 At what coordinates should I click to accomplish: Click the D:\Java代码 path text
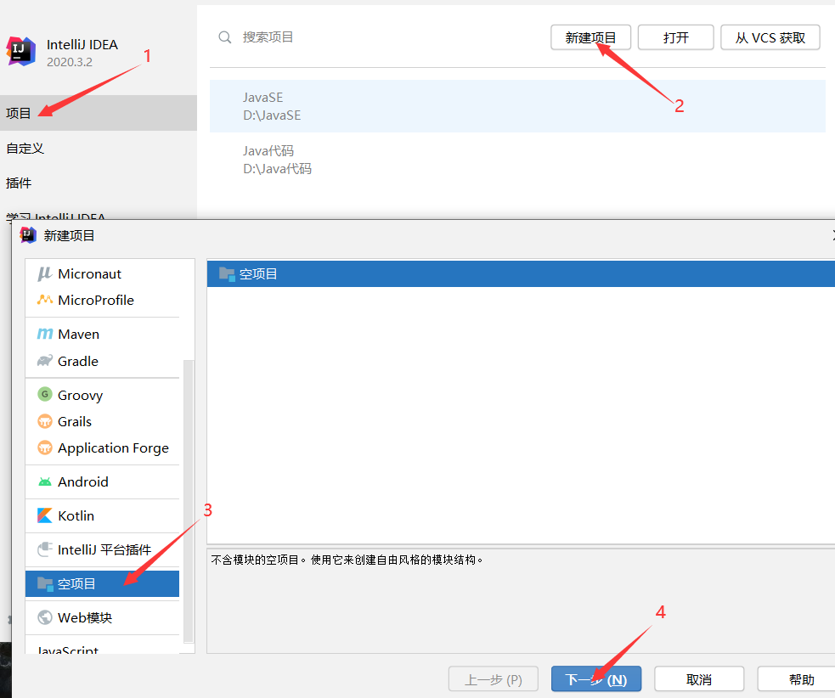tap(277, 169)
